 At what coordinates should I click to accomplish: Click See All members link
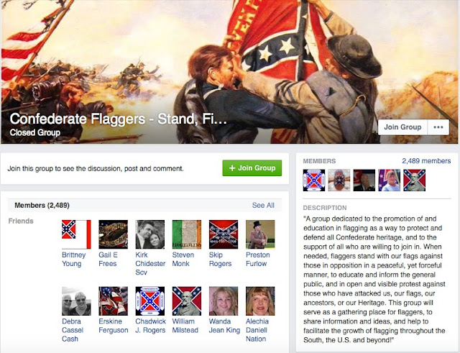click(263, 205)
